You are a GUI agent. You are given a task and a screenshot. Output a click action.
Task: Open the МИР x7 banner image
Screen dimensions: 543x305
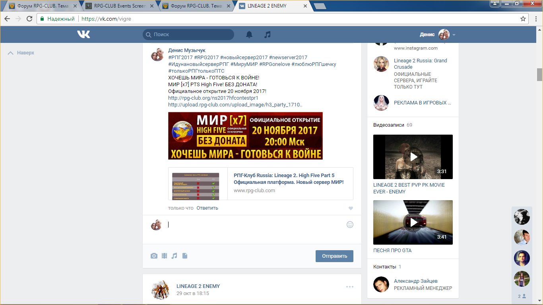(x=245, y=136)
